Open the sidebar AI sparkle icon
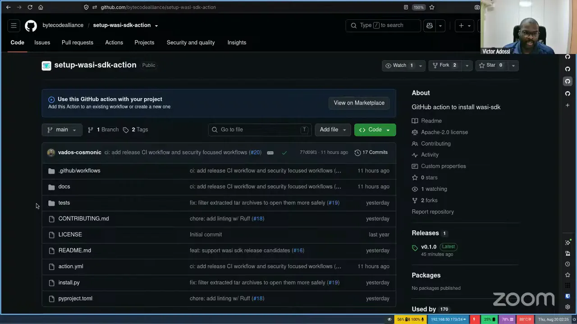 click(568, 243)
